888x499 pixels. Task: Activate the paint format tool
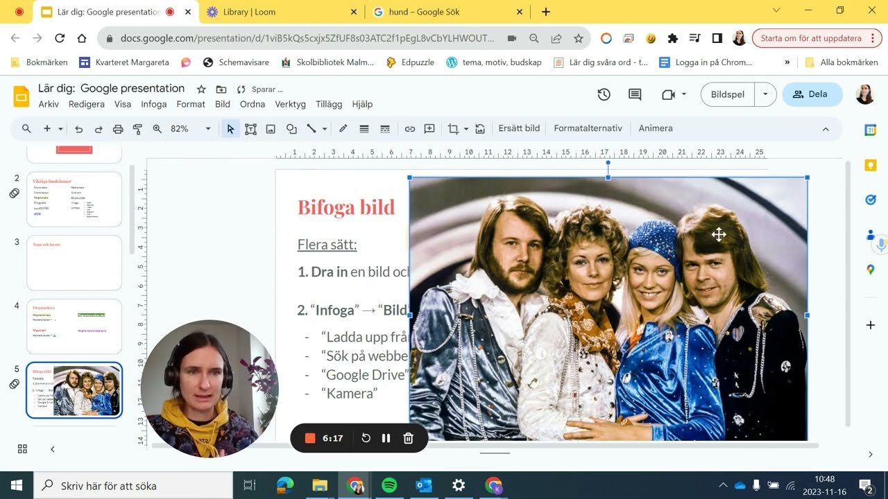tap(137, 129)
